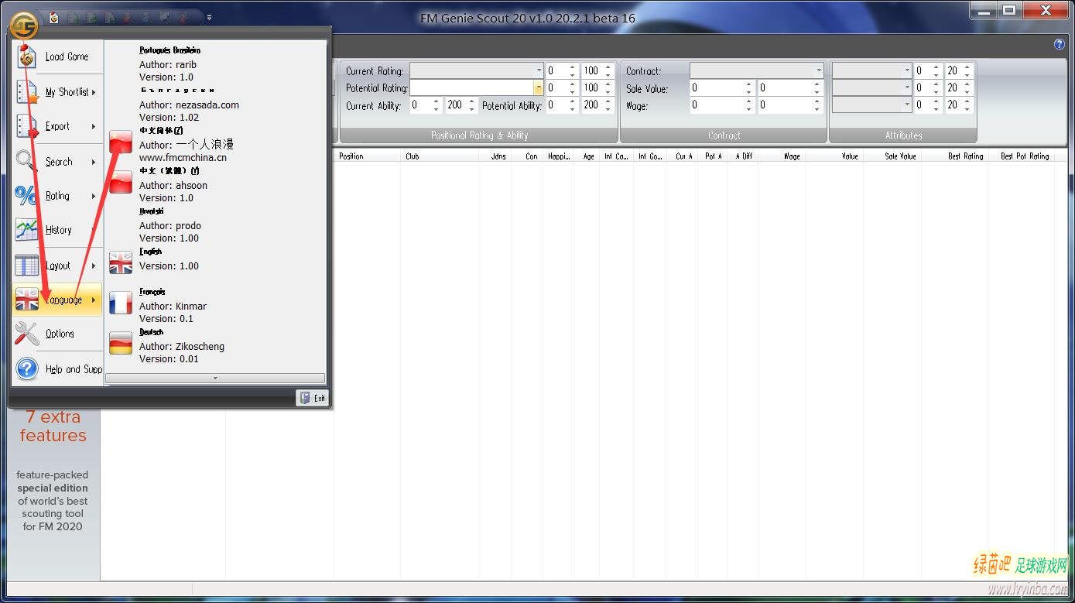Select the highlighted Language menu item
The height and width of the screenshot is (603, 1075).
pos(58,300)
